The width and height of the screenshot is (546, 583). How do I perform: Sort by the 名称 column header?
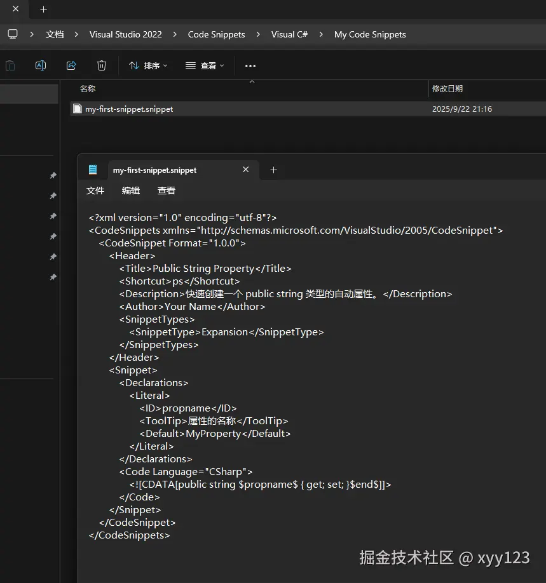88,88
